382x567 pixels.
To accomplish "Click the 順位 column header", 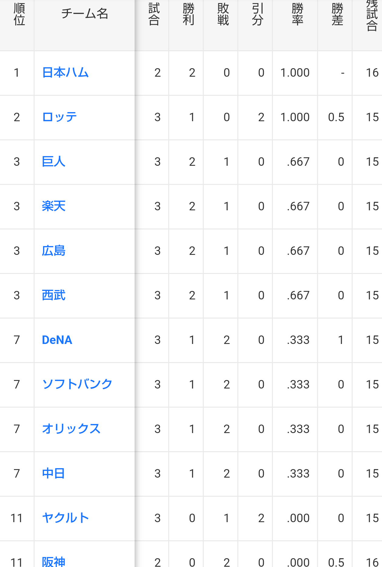I will click(19, 15).
